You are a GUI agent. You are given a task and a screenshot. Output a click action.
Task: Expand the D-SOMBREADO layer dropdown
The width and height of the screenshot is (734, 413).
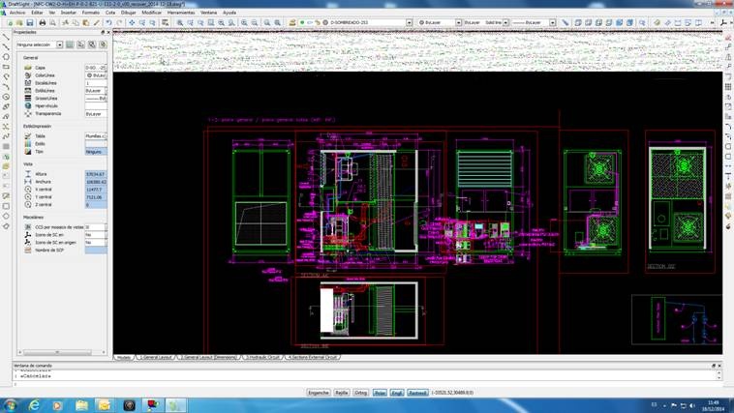tap(410, 22)
